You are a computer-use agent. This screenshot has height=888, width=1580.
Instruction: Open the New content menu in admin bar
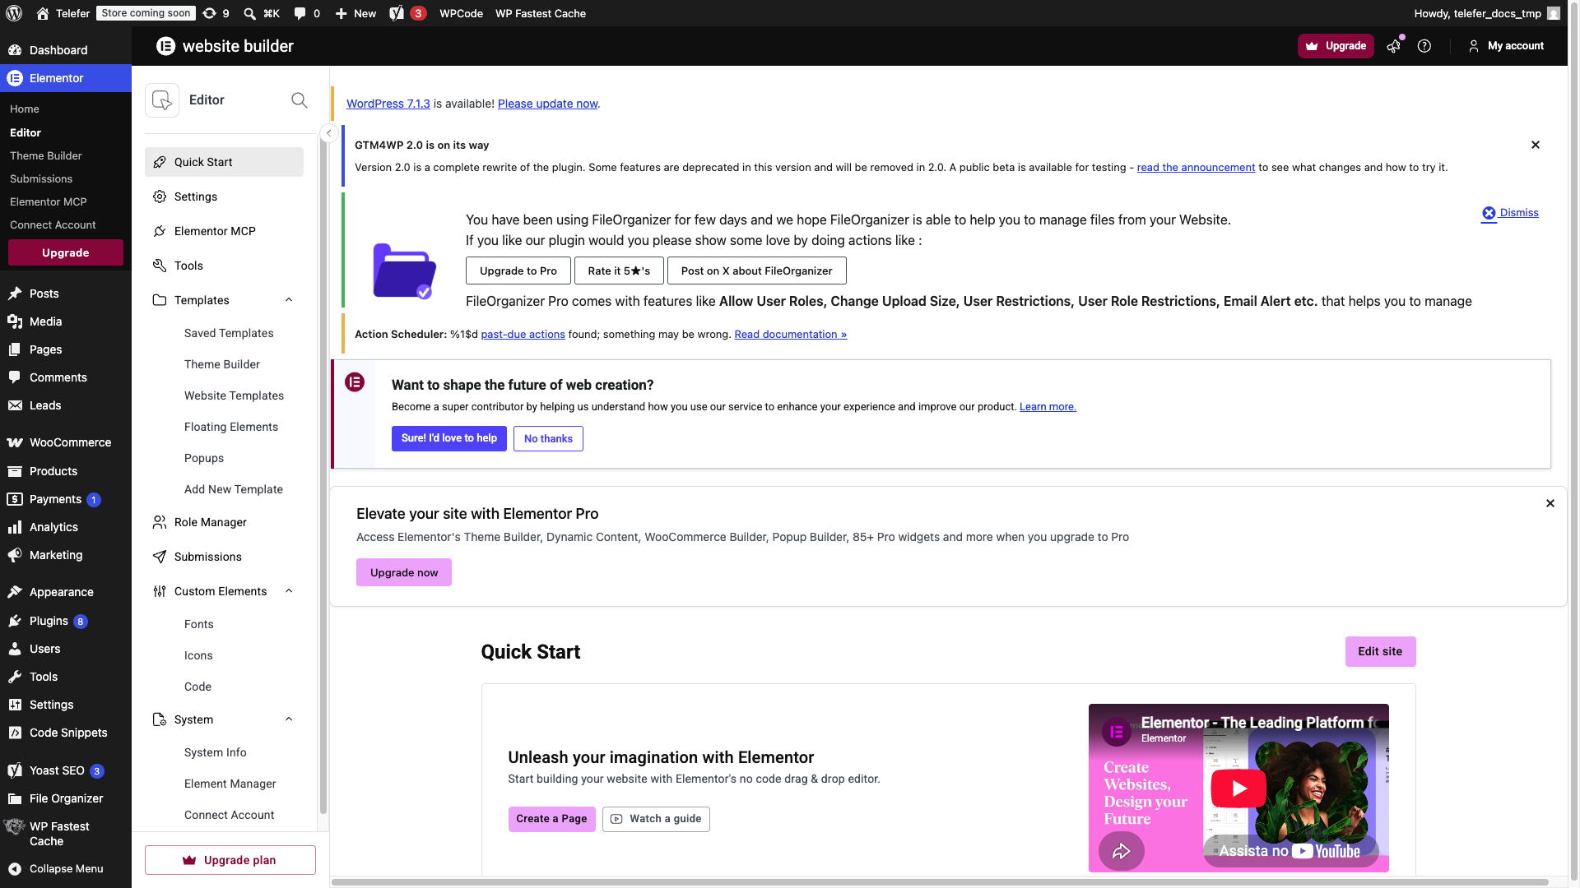click(x=355, y=13)
